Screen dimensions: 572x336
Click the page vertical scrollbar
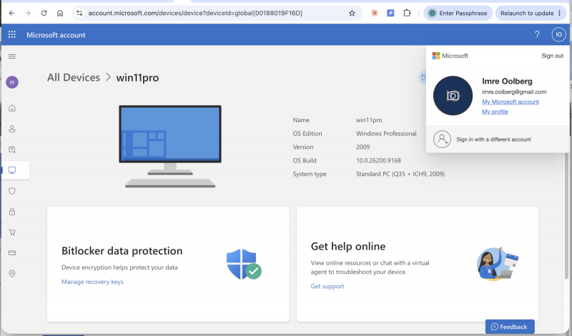point(566,215)
